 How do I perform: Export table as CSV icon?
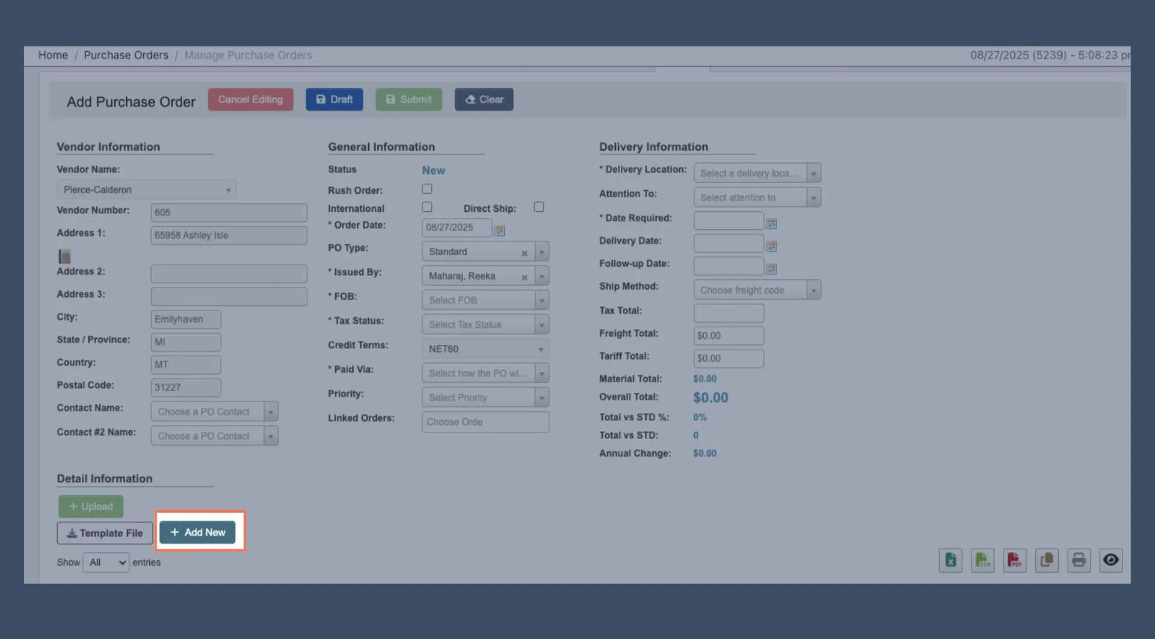(x=982, y=560)
